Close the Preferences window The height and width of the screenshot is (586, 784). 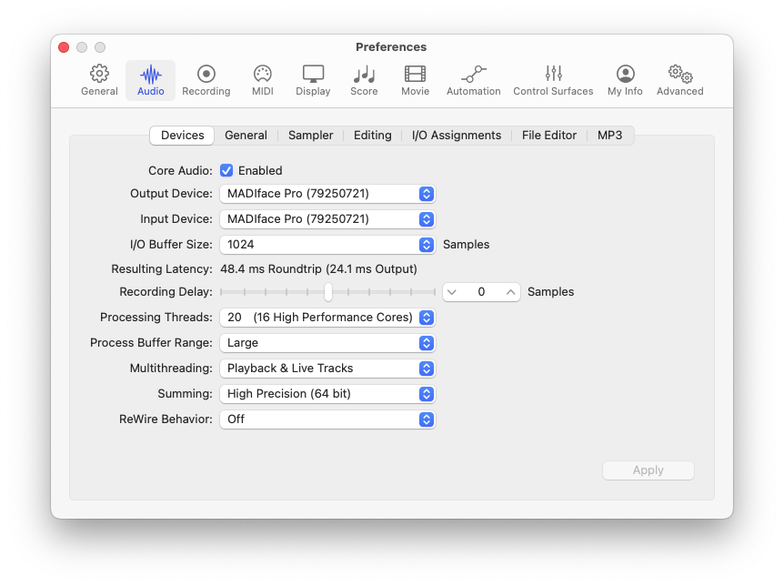point(64,47)
